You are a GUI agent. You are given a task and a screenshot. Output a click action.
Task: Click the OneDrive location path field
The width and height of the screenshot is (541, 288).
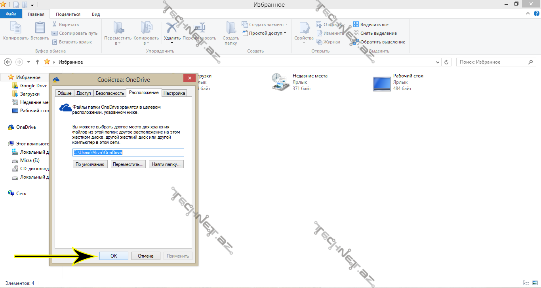[x=128, y=152]
